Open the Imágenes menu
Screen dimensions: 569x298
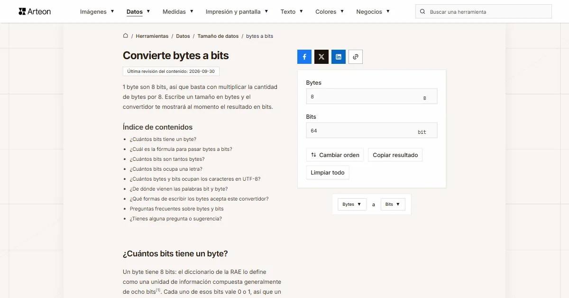97,11
